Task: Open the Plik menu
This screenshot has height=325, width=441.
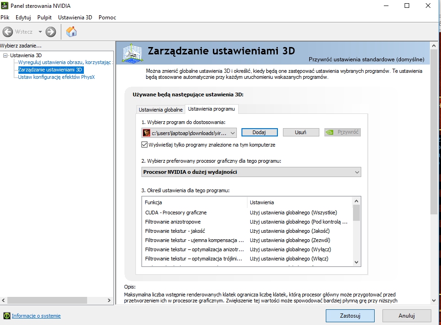Action: [5, 18]
